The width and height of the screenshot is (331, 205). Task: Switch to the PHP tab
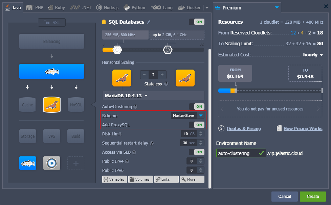[35, 7]
